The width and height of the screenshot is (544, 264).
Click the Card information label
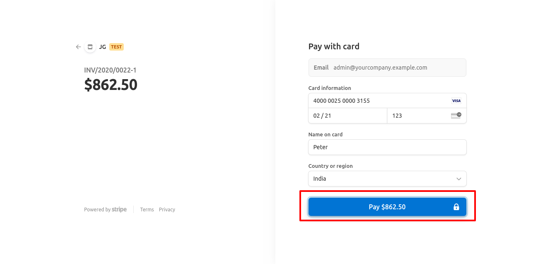(x=329, y=88)
